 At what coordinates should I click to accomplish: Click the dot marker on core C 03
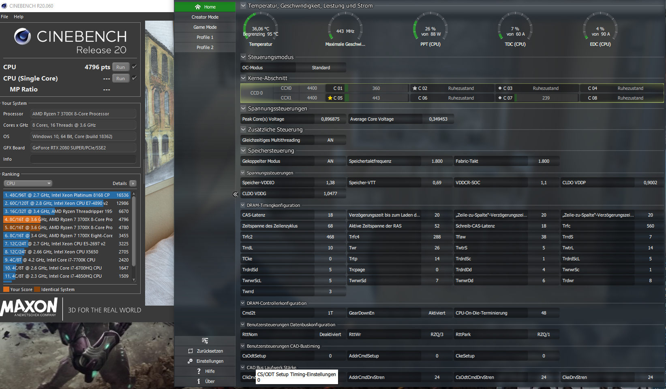pyautogui.click(x=500, y=88)
